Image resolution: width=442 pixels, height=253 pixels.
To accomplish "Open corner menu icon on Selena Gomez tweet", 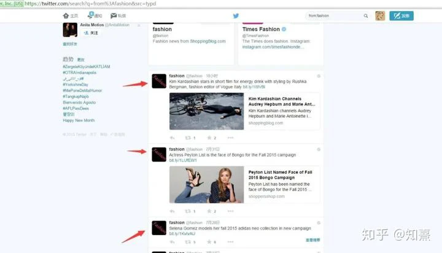I will coord(319,223).
